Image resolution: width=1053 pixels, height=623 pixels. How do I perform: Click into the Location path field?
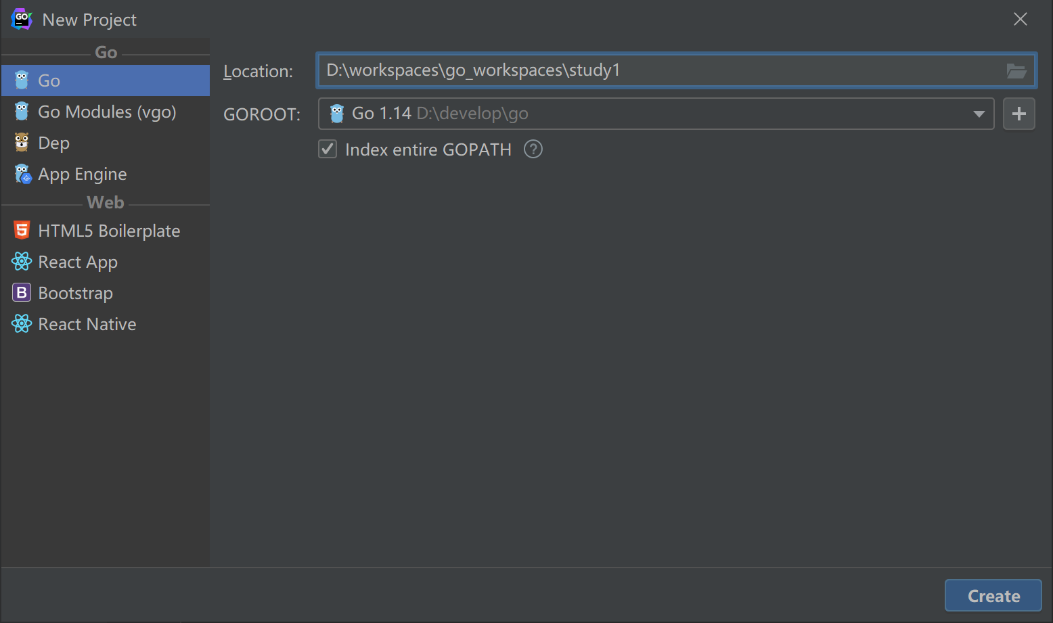click(656, 71)
